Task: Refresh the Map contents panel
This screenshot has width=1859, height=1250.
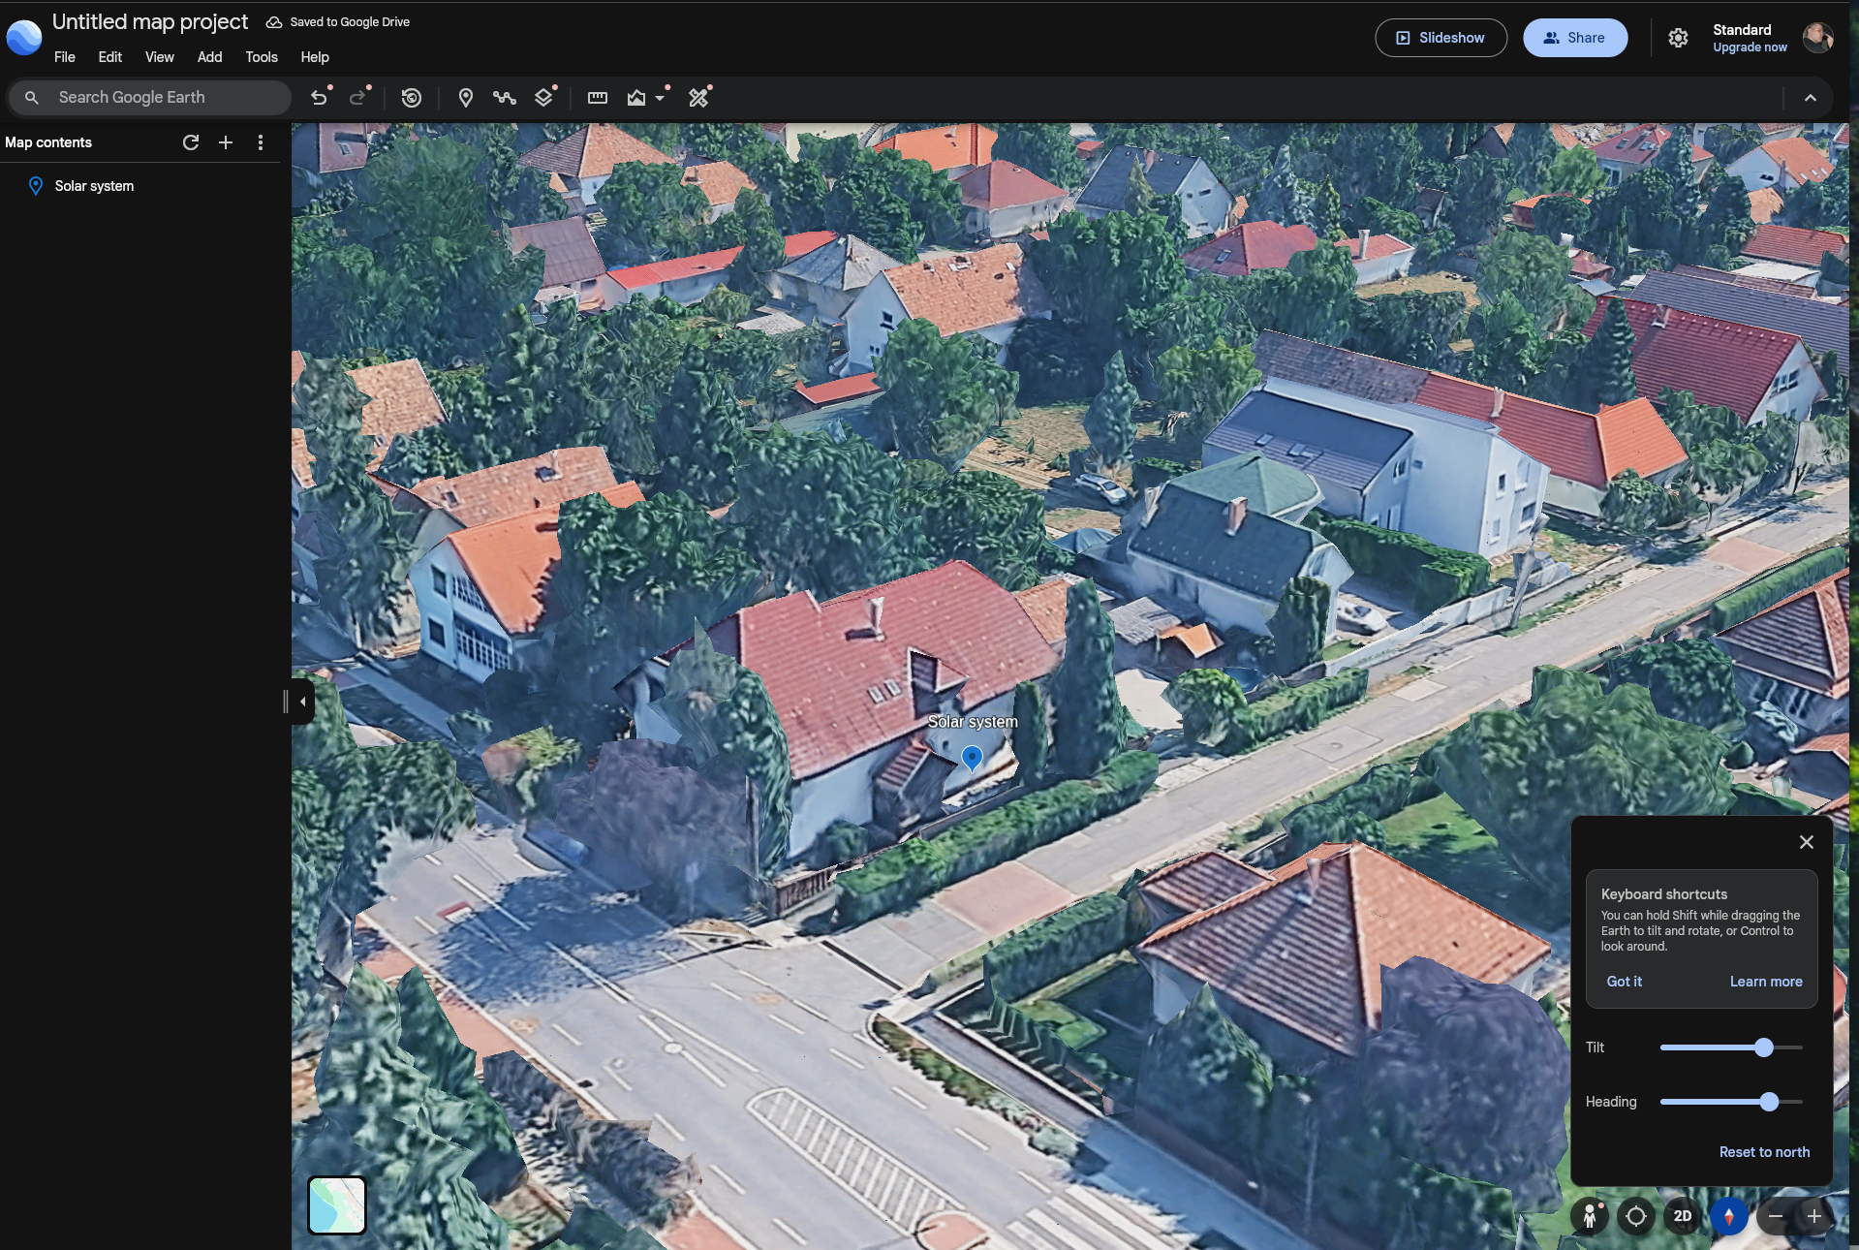Action: [191, 142]
